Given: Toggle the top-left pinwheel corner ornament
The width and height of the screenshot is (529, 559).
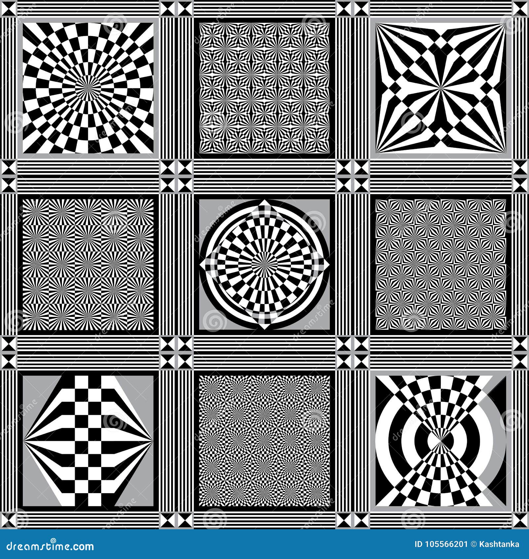Looking at the screenshot, I should click(8, 8).
